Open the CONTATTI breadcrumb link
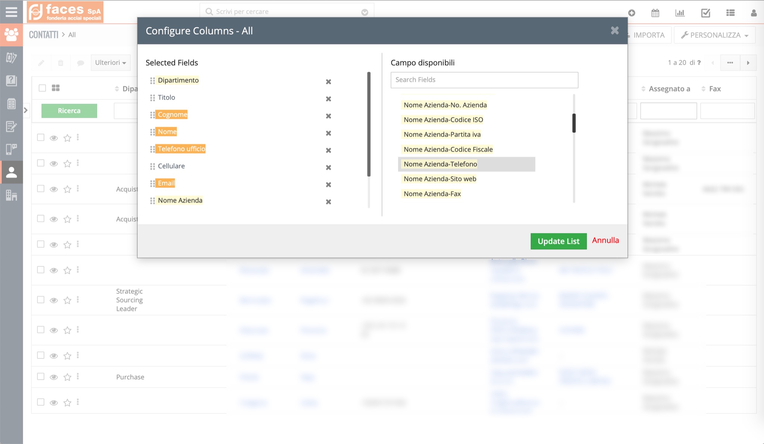This screenshot has height=444, width=764. tap(43, 35)
